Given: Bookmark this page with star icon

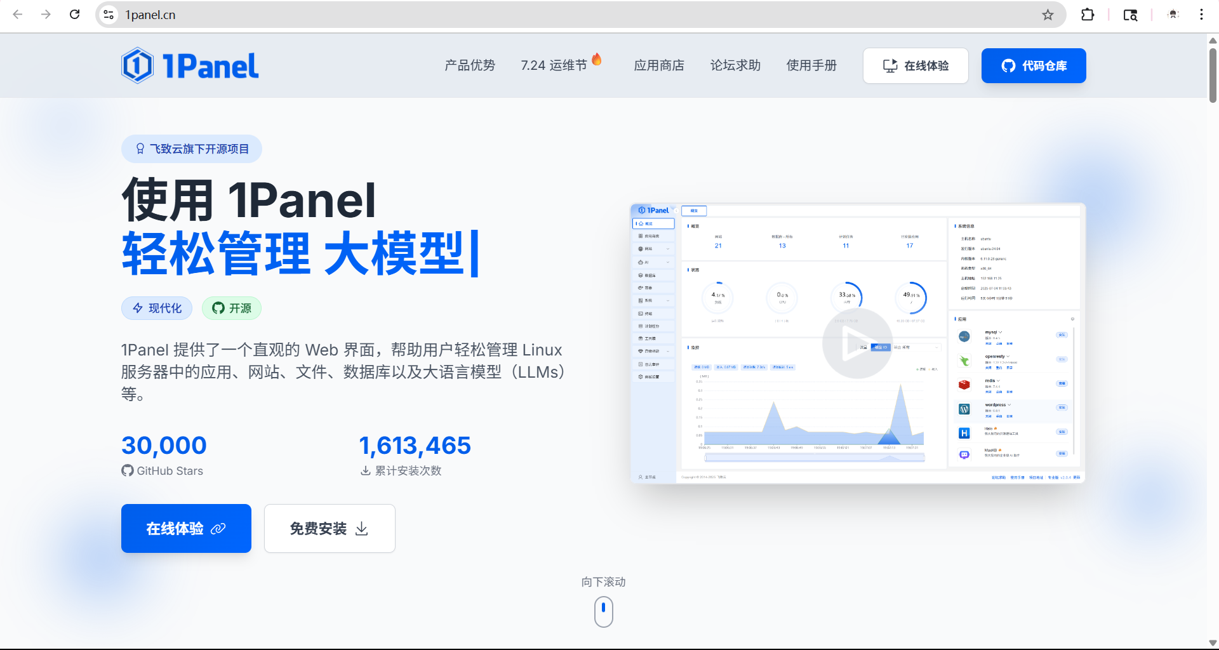Looking at the screenshot, I should (x=1048, y=15).
